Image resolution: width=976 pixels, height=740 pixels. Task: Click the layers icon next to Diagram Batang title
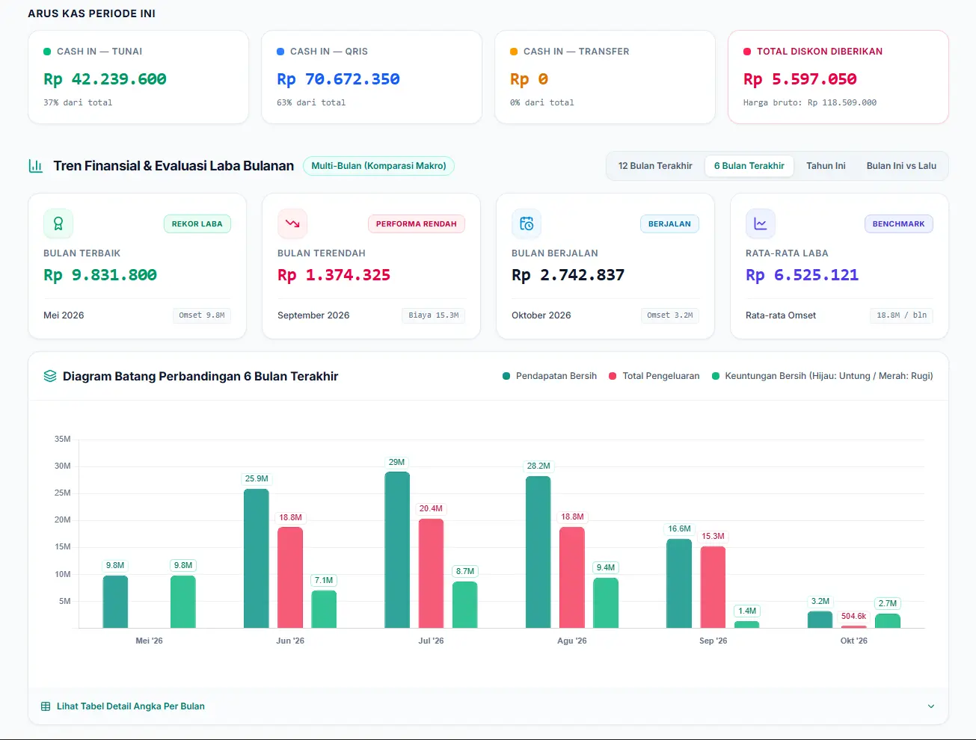(50, 376)
